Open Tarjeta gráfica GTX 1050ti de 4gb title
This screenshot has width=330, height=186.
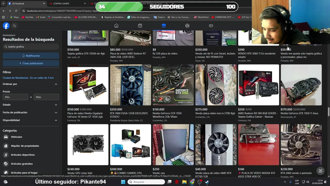pyautogui.click(x=86, y=53)
